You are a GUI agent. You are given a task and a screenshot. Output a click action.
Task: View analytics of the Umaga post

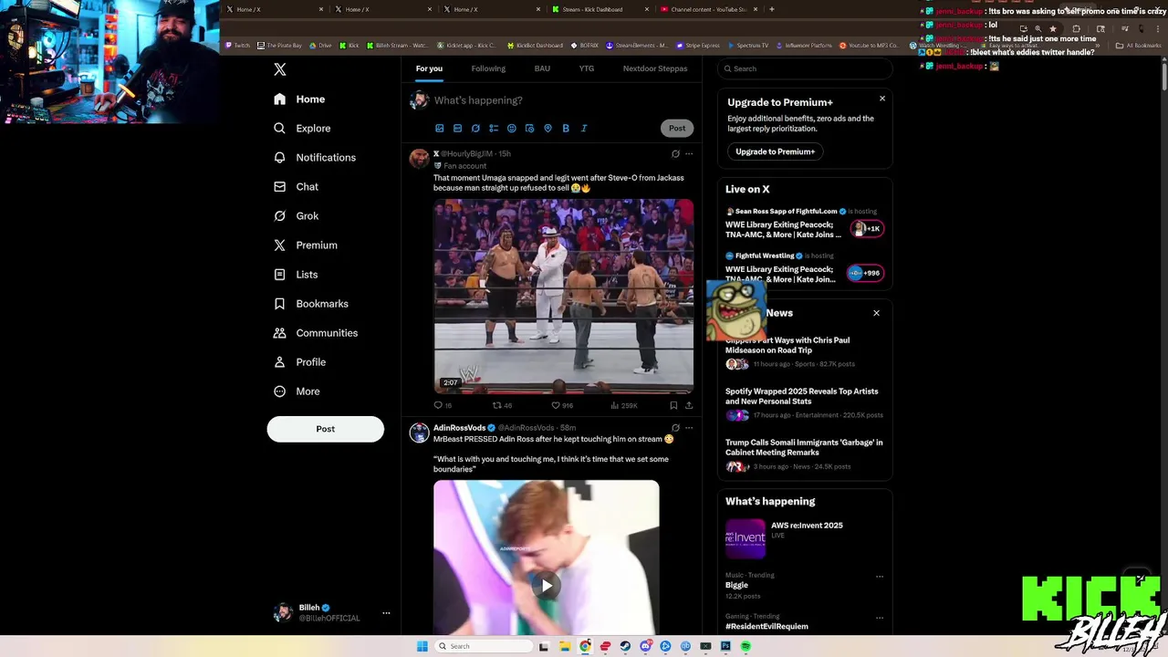click(x=624, y=405)
